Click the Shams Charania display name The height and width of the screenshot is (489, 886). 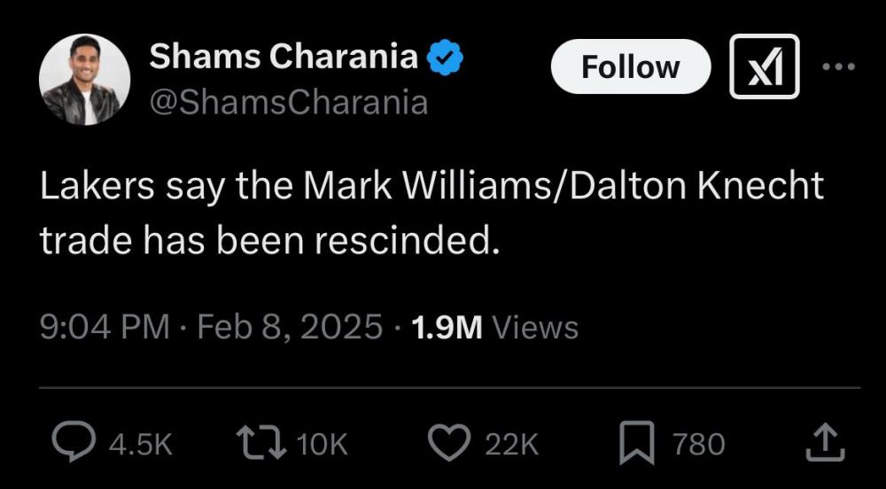click(x=284, y=57)
